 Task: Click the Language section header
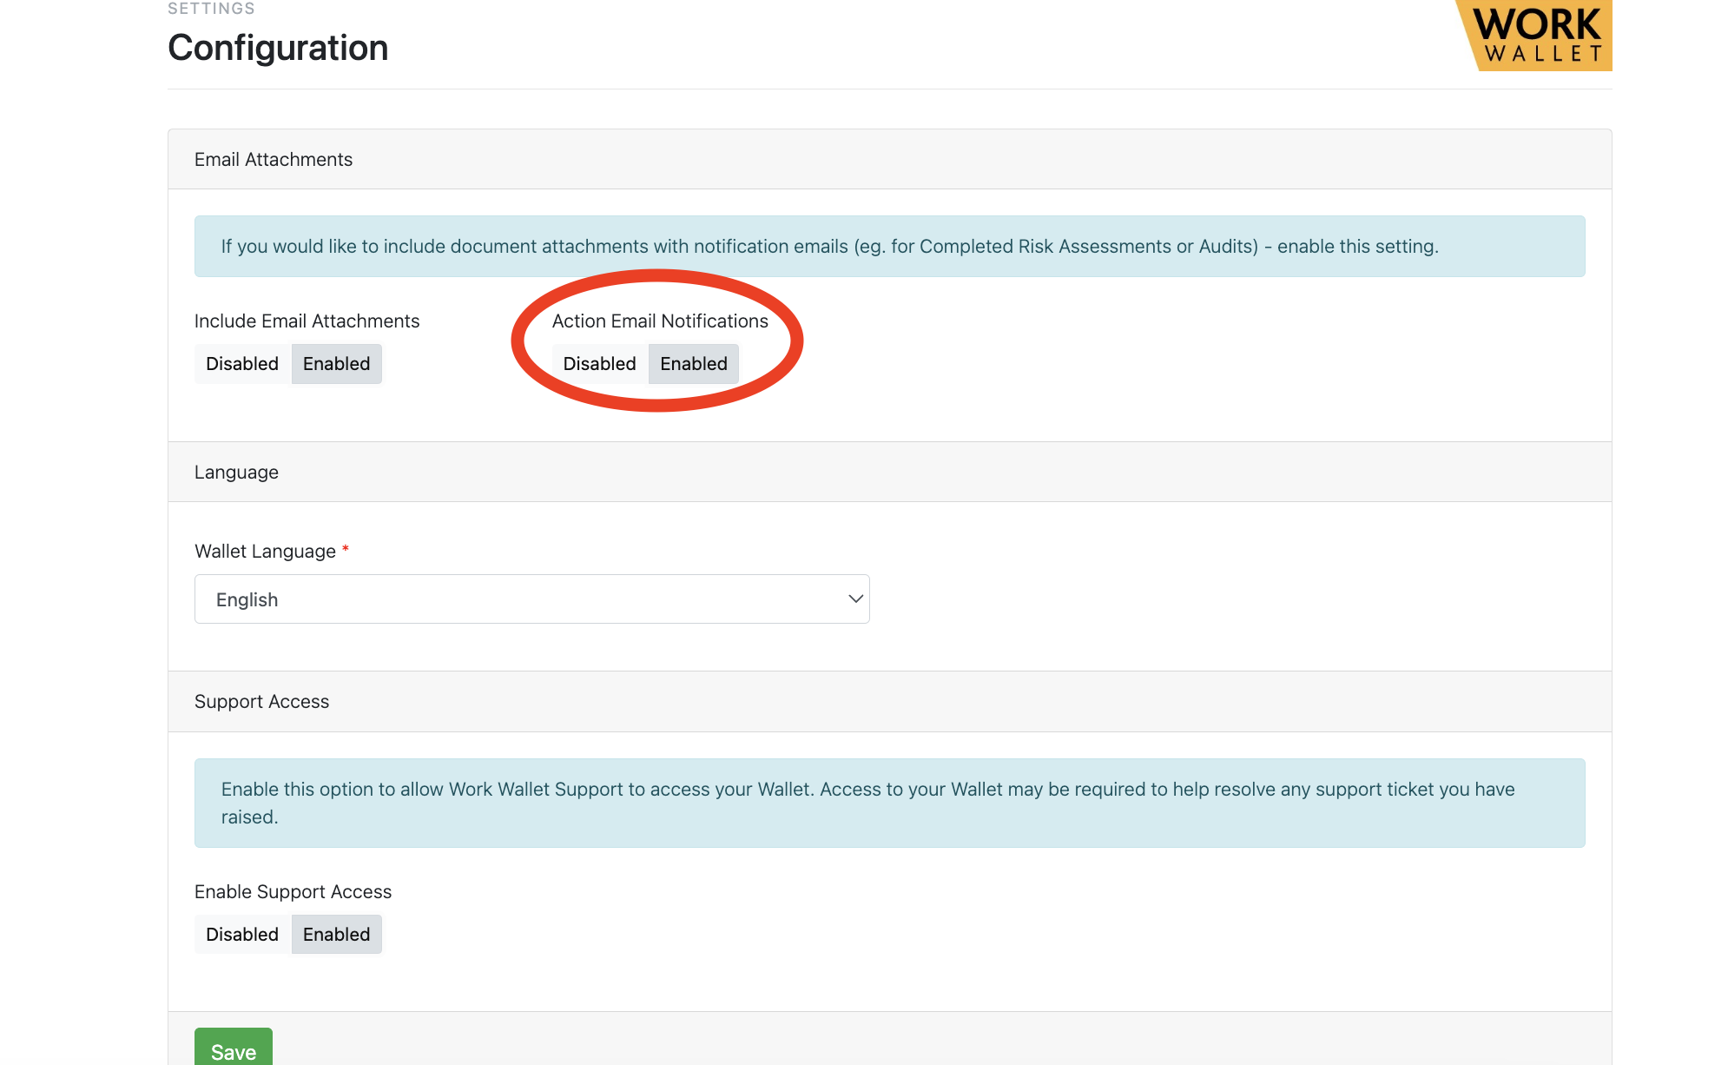(x=890, y=472)
